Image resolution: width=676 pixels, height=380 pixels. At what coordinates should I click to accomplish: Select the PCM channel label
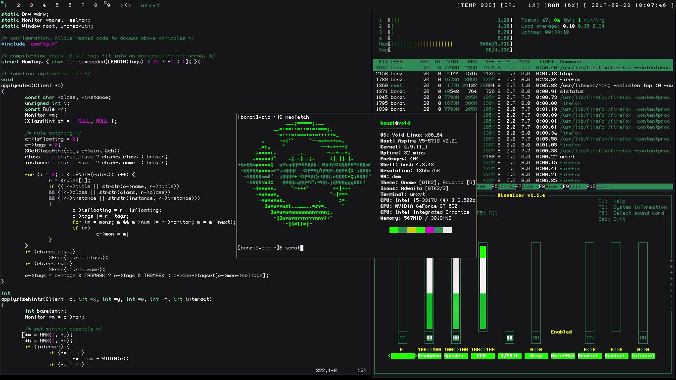point(483,356)
